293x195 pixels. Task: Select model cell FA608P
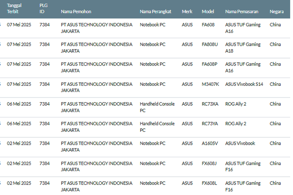click(x=209, y=64)
